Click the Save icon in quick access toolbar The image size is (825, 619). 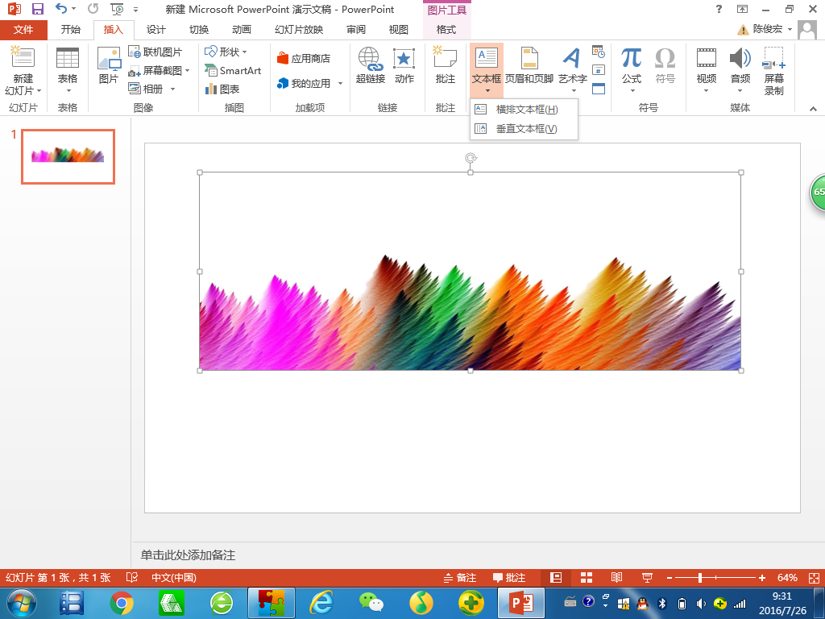tap(37, 9)
